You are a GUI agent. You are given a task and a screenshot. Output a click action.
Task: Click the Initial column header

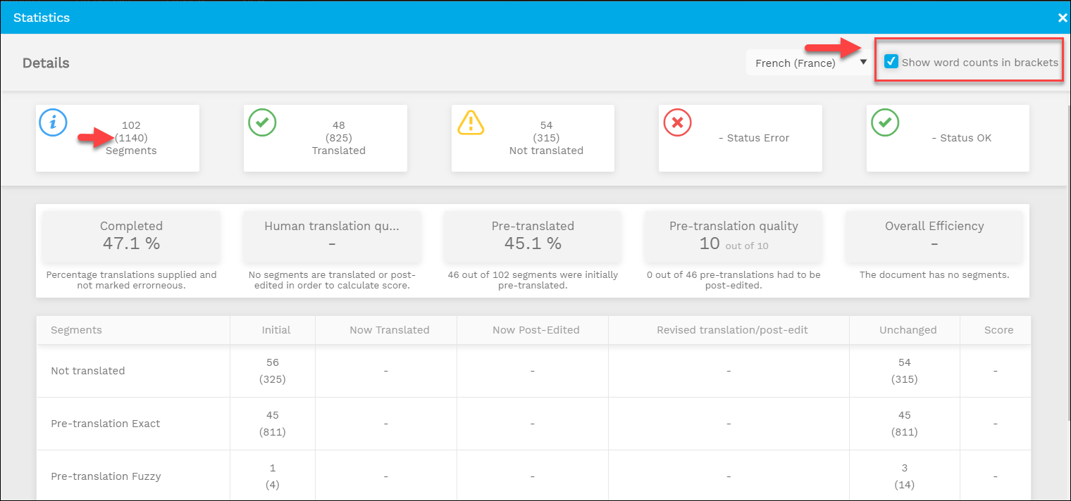276,330
